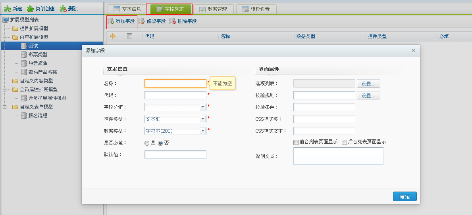
Task: Click the 设置... button beside 校验规则
Action: tap(368, 95)
